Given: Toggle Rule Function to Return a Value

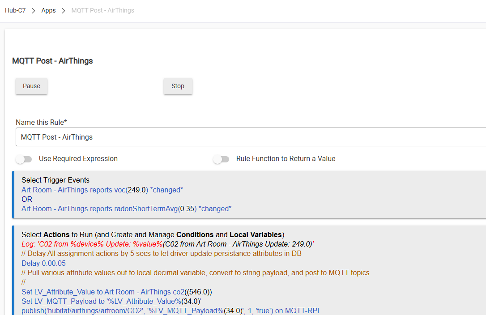Looking at the screenshot, I should tap(221, 159).
